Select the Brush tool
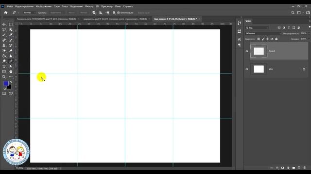Image resolution: width=311 pixels, height=174 pixels. pos(11,40)
